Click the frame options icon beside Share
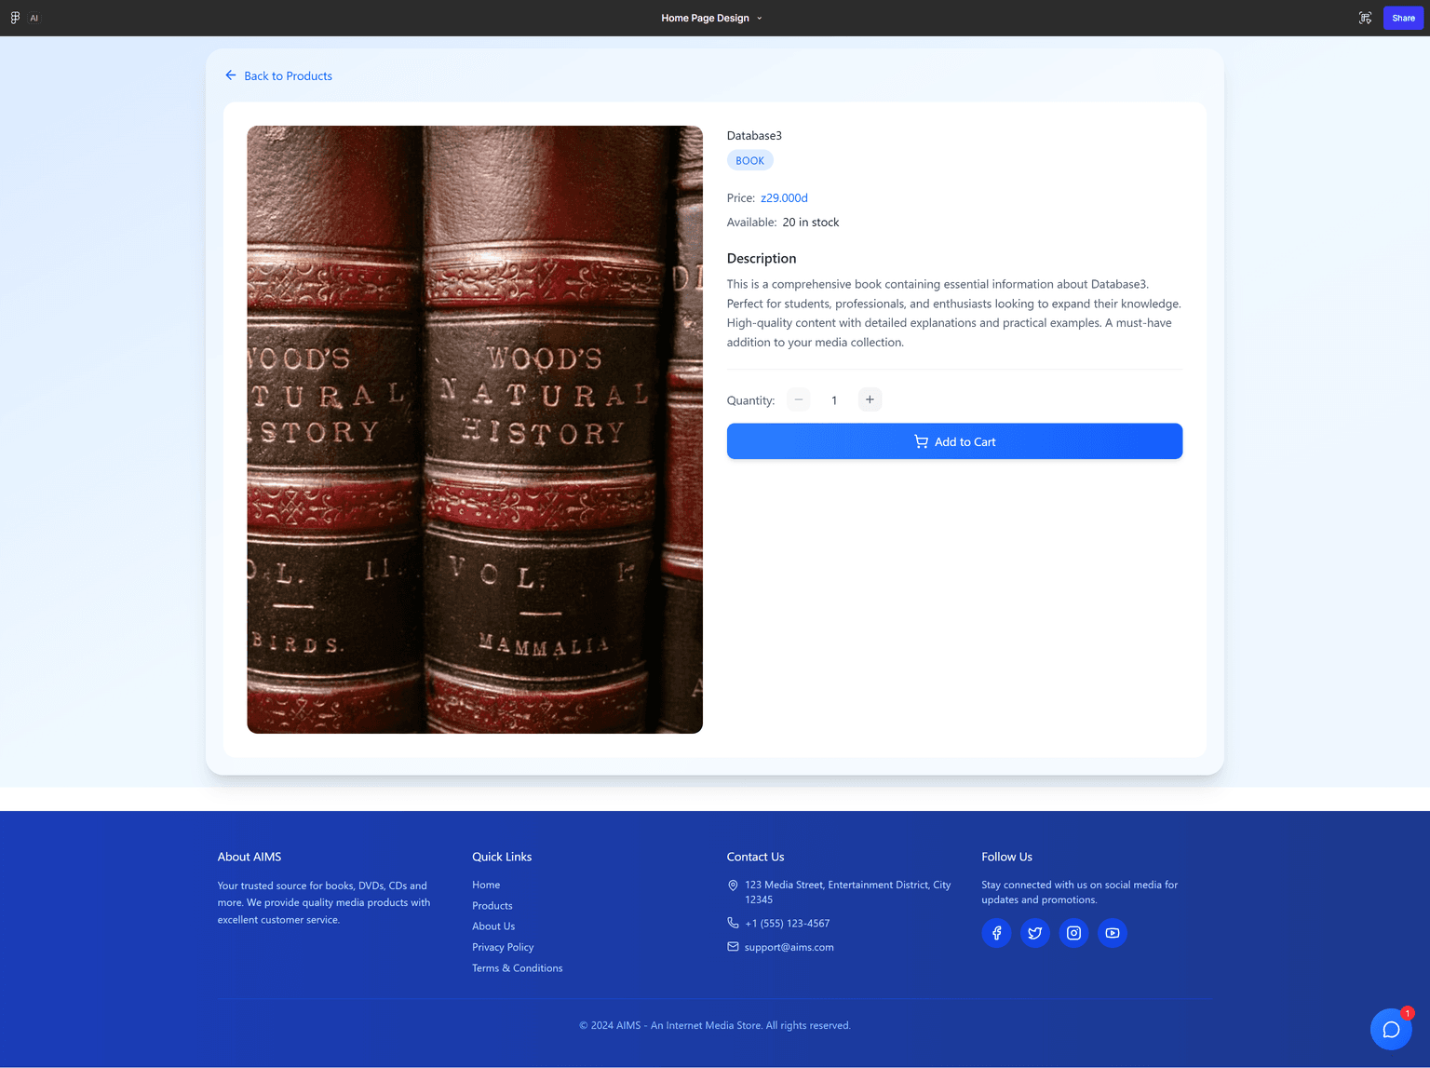 (1365, 18)
